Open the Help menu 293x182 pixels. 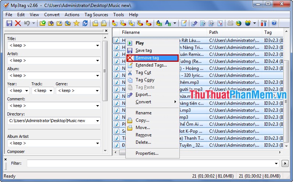pyautogui.click(x=133, y=15)
